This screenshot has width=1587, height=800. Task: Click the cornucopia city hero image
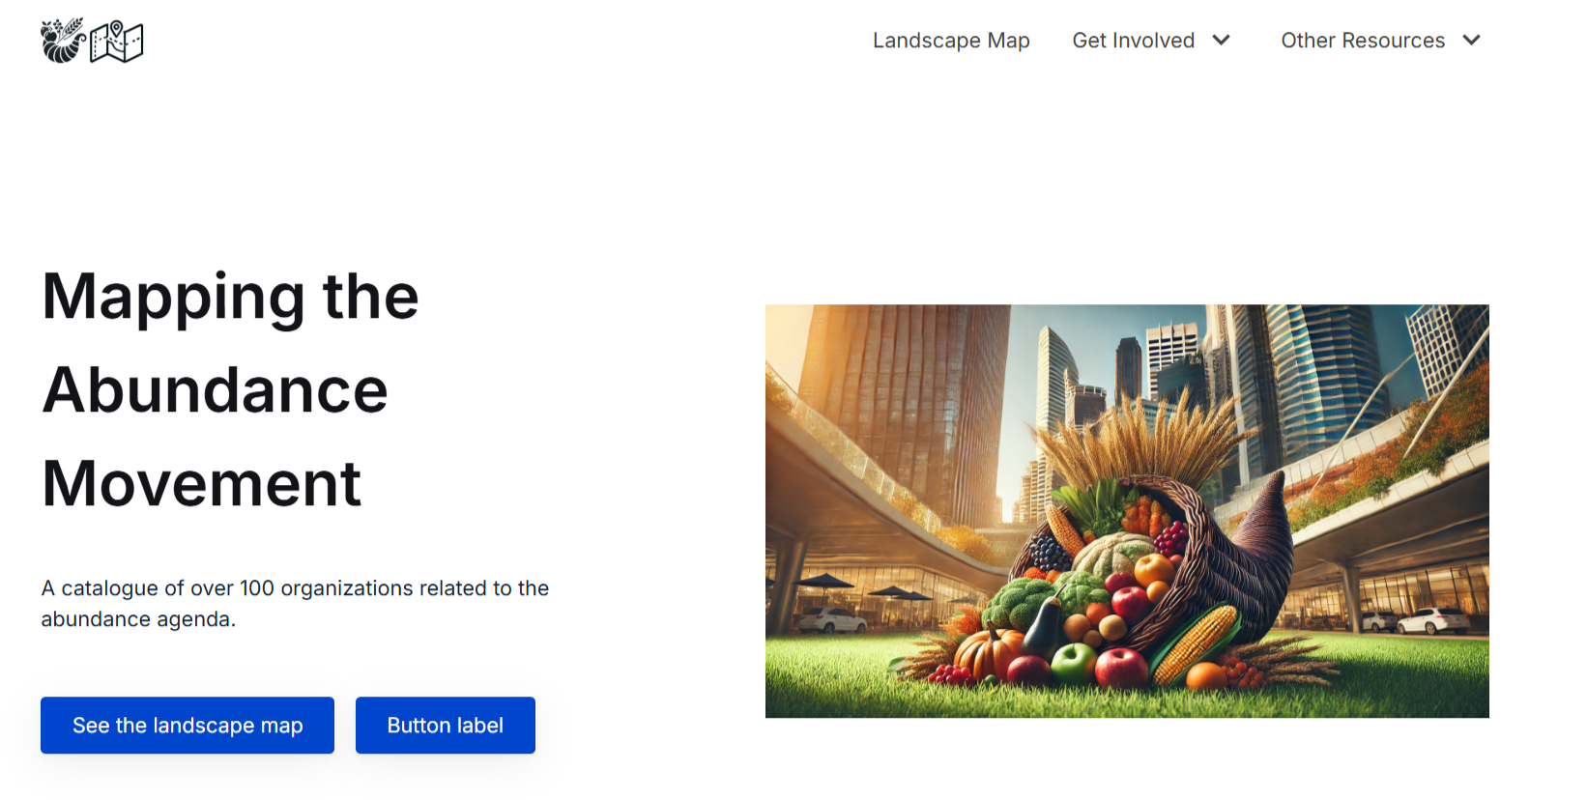tap(1127, 511)
